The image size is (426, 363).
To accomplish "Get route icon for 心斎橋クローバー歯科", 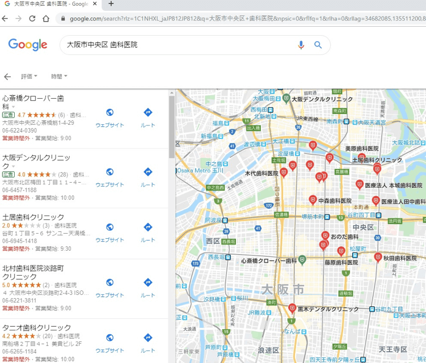I will (148, 112).
